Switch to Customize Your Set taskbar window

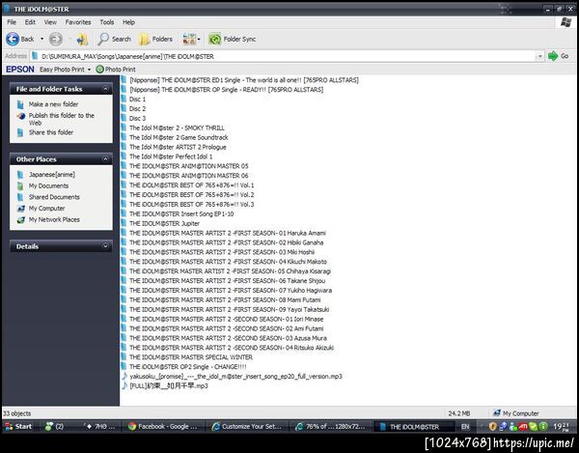click(246, 426)
